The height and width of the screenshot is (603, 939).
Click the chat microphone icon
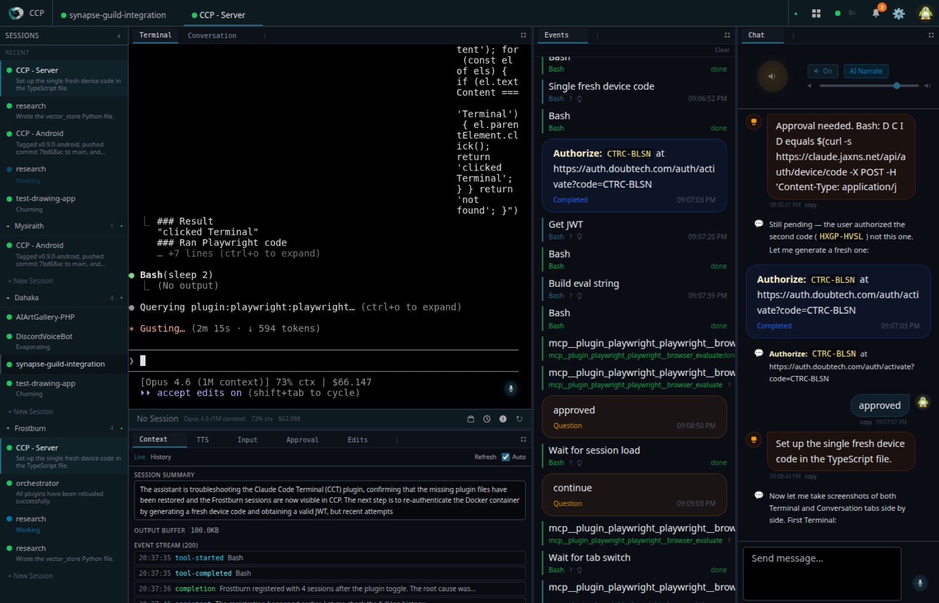[920, 582]
